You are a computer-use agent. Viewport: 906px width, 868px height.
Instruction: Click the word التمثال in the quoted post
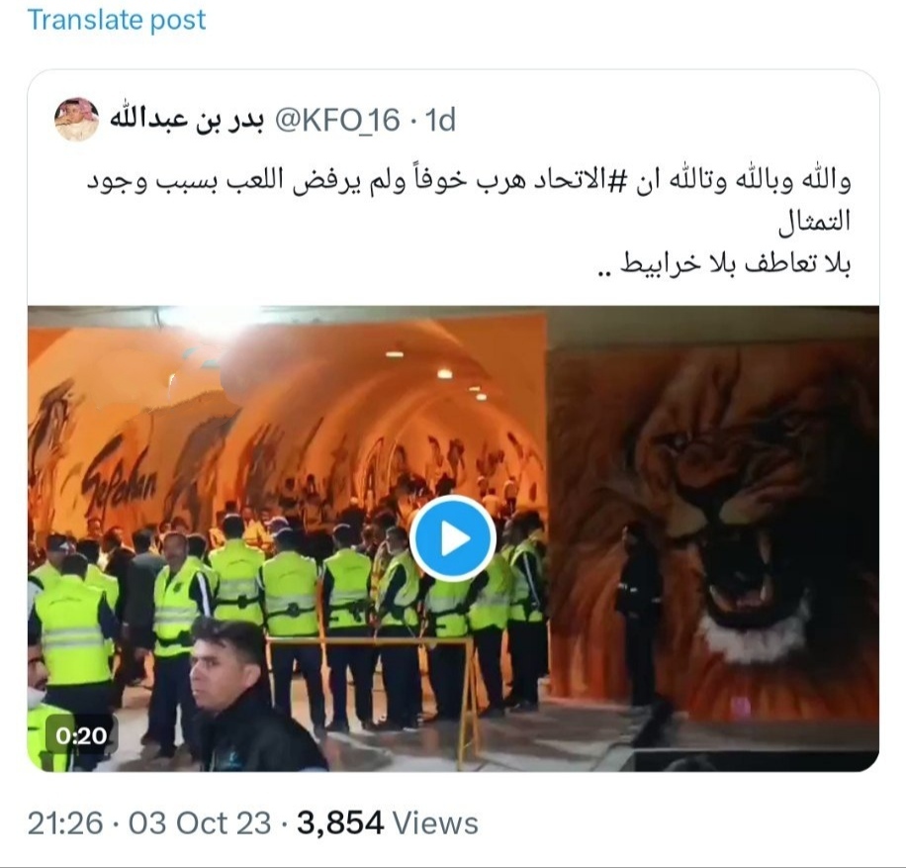[814, 223]
